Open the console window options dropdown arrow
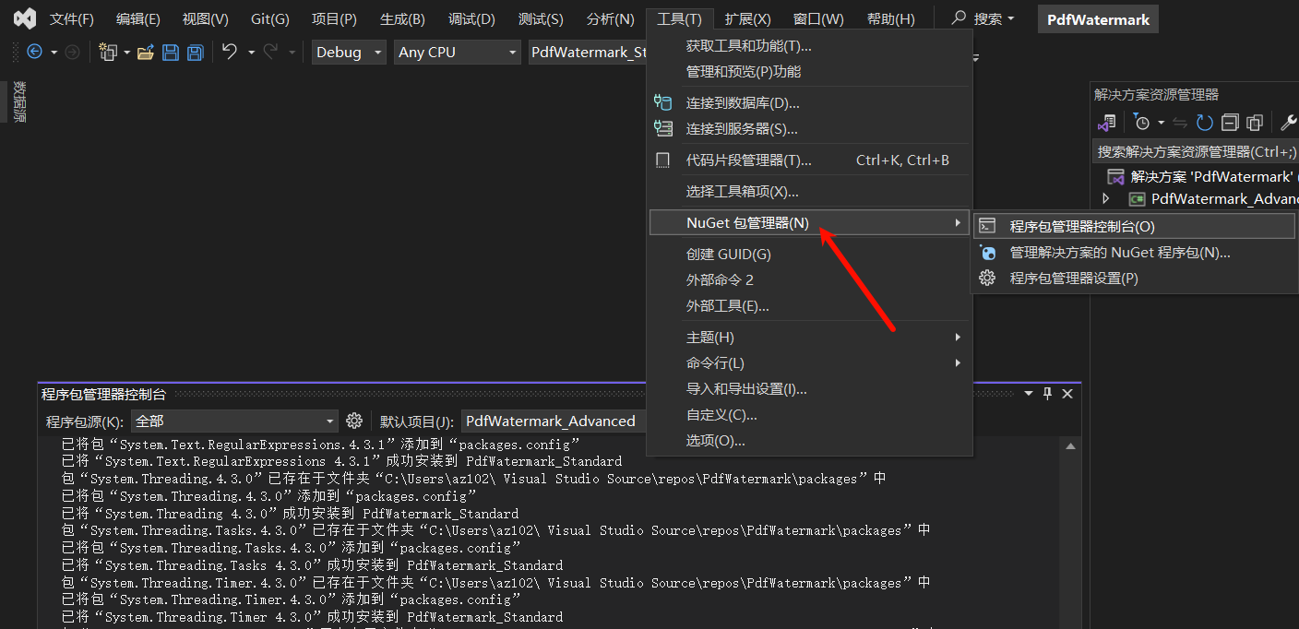This screenshot has width=1299, height=629. [1029, 394]
